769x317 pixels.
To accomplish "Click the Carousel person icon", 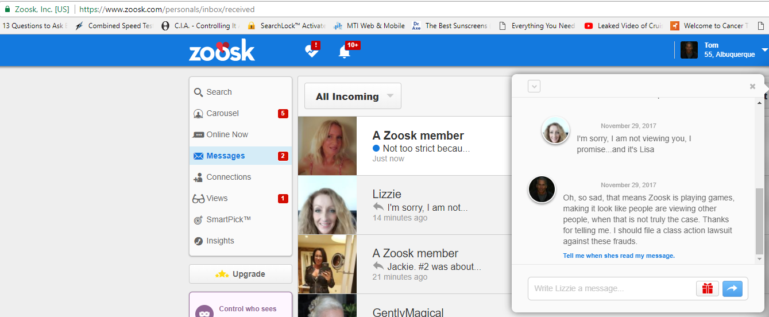I will pos(198,114).
